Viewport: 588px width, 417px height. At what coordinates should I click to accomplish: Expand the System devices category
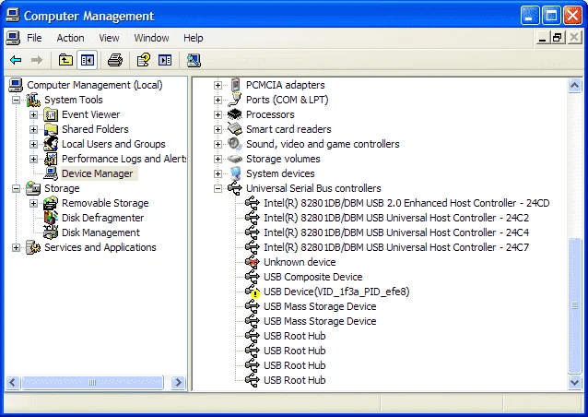[x=218, y=173]
